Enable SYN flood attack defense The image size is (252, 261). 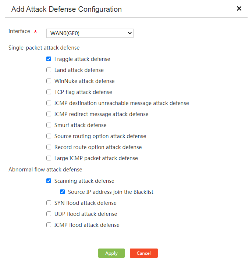click(49, 203)
